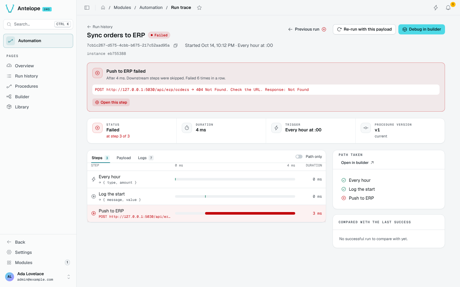Navigate to Library in sidebar

pyautogui.click(x=38, y=107)
